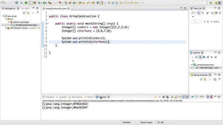Click Remove Launch X icon in Console

163,97
